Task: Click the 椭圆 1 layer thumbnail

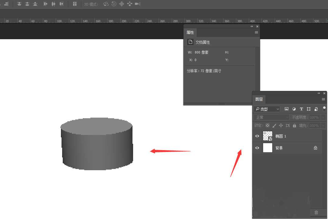Action: pos(267,136)
